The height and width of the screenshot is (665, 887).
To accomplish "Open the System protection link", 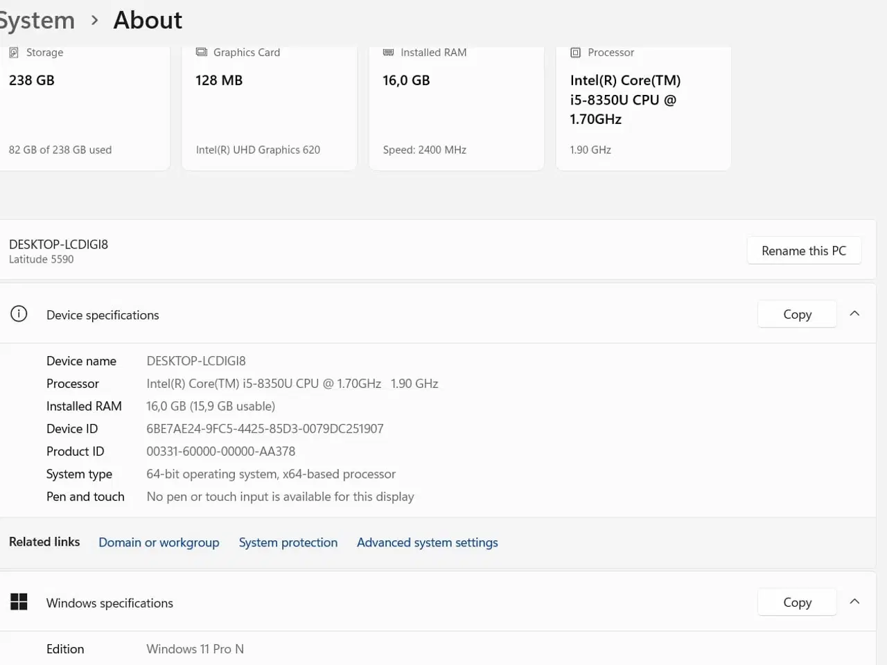I will (x=288, y=542).
